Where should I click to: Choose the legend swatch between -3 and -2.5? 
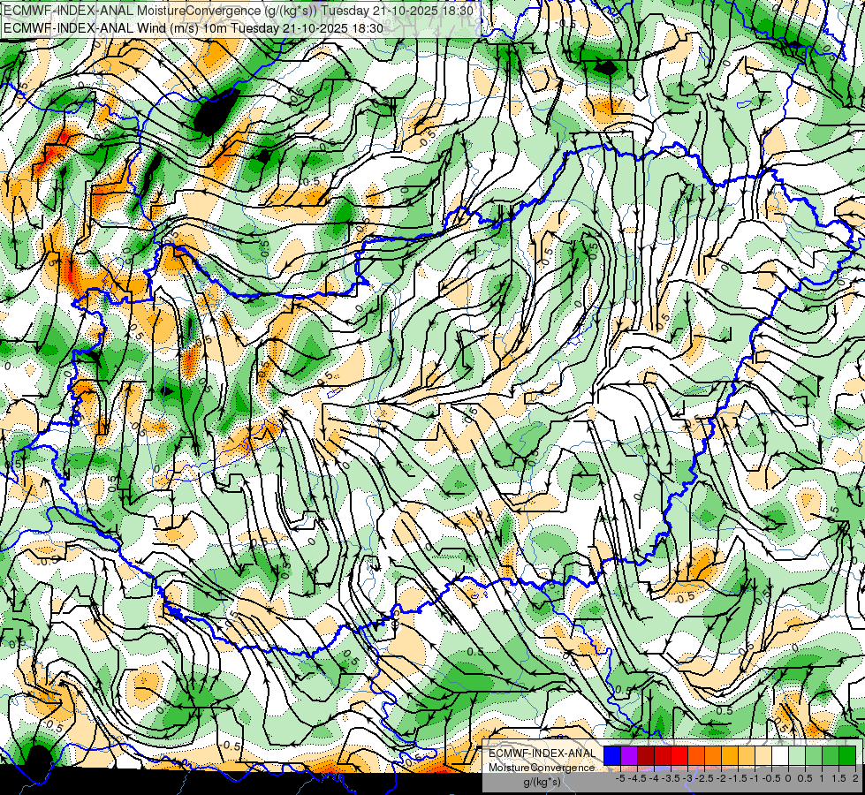point(696,756)
